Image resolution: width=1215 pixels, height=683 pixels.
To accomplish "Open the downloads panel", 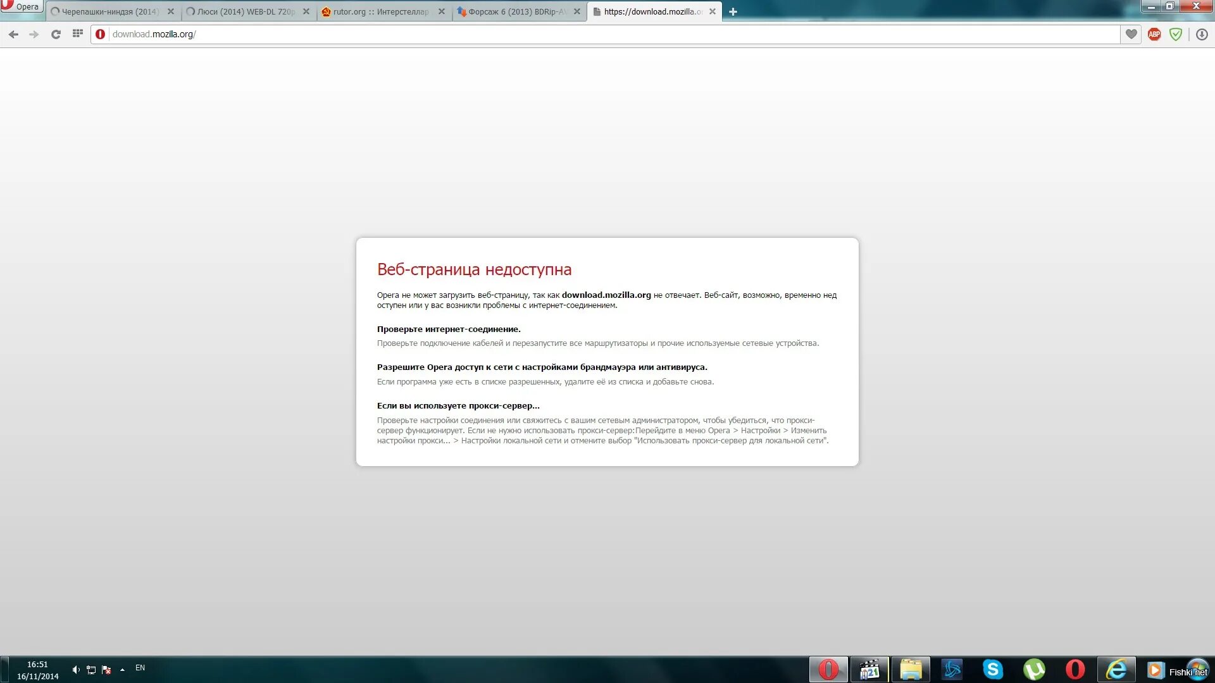I will coord(1202,34).
